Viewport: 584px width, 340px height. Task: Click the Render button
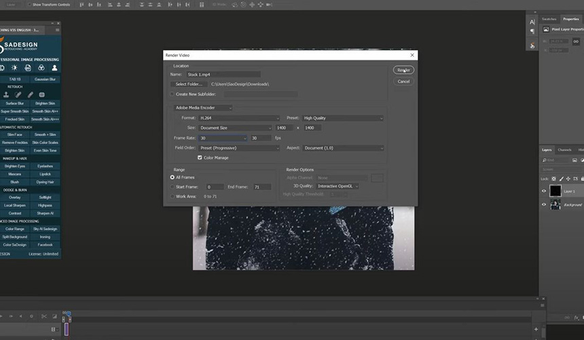coord(403,70)
